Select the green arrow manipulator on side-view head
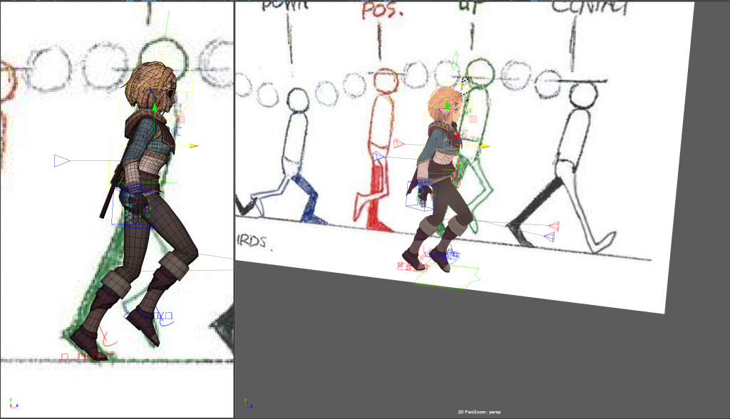Viewport: 730px width, 419px height. (x=155, y=108)
